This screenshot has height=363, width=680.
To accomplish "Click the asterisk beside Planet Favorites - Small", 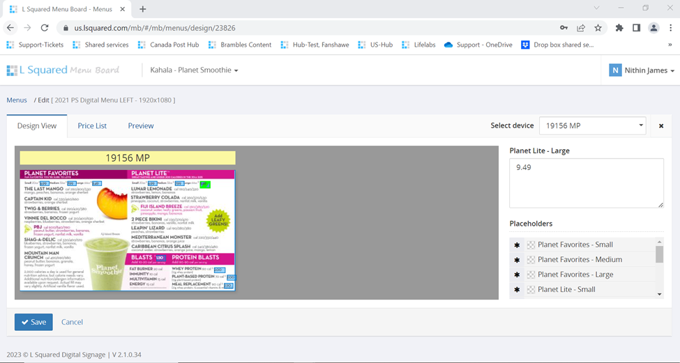I will coord(517,245).
